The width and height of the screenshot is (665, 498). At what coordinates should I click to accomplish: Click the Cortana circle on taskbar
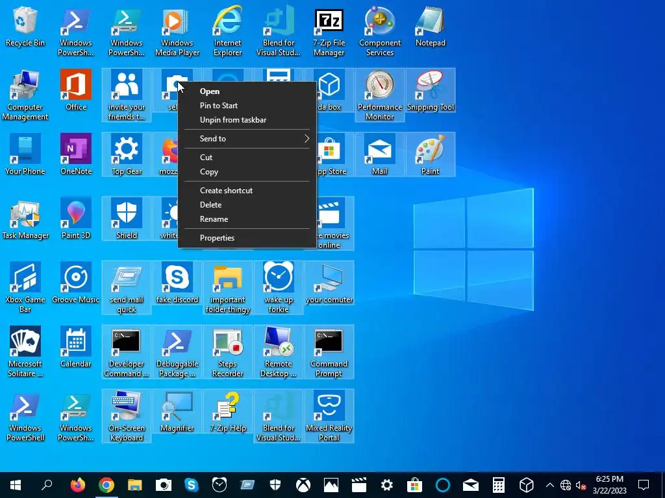[443, 485]
